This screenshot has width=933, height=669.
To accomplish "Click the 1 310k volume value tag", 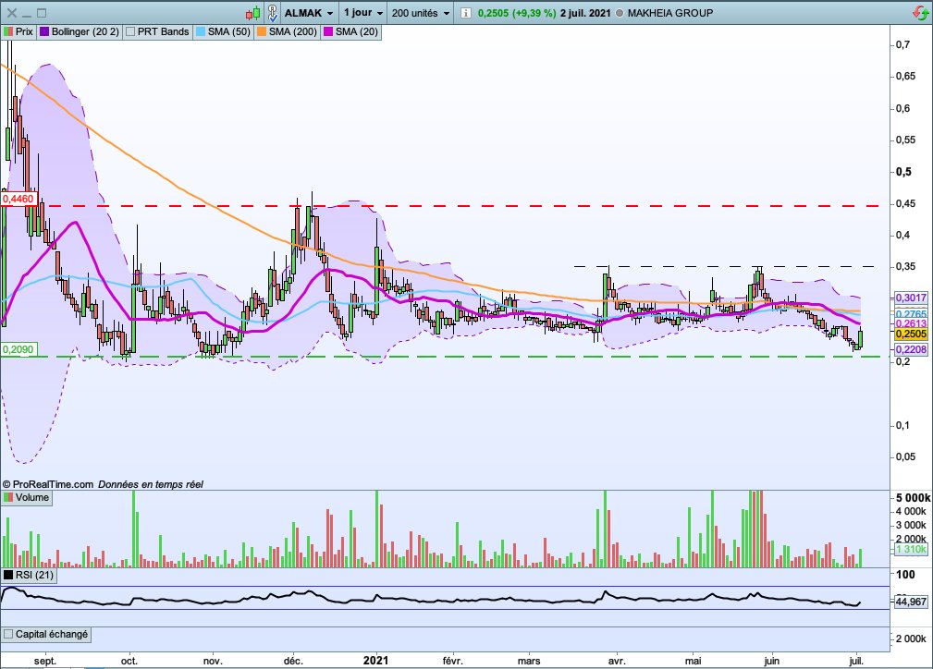I will click(911, 550).
